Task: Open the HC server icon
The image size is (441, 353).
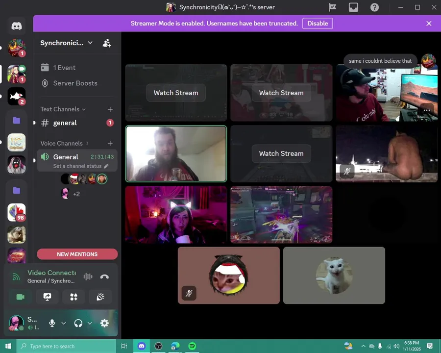Action: coord(17,143)
